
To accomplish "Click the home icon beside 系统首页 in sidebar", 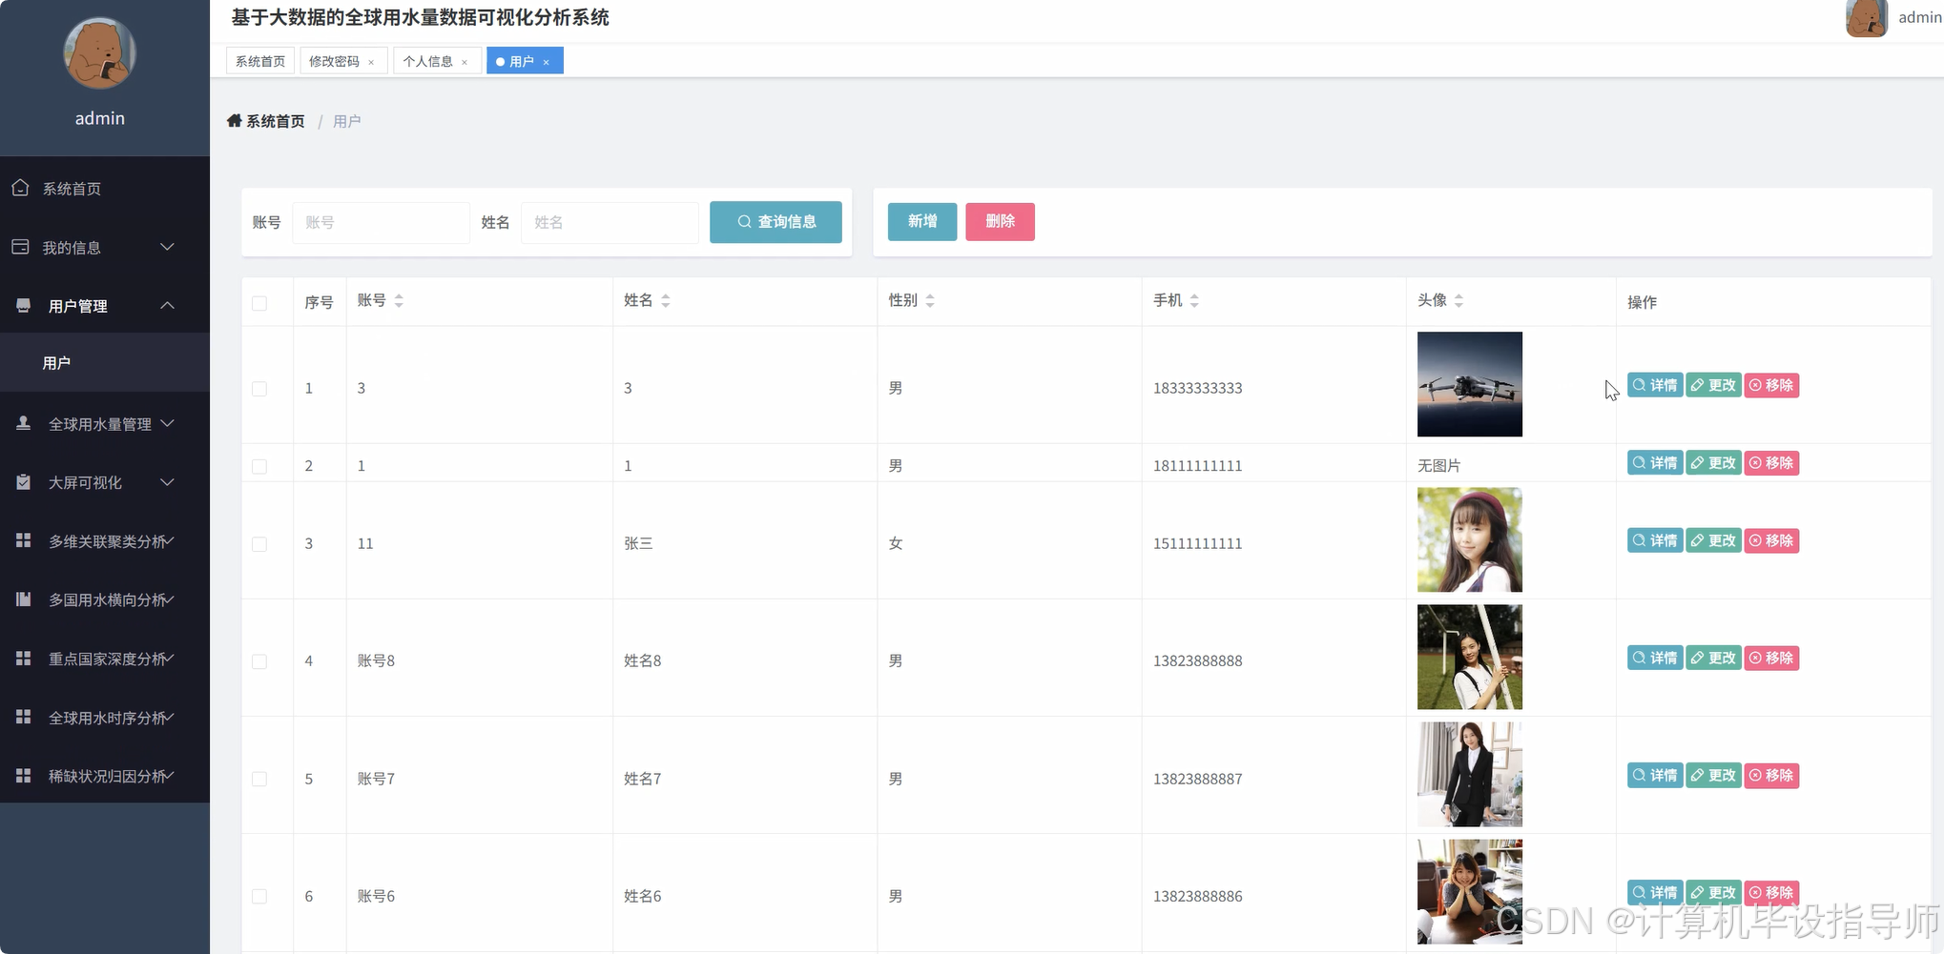I will pos(20,188).
